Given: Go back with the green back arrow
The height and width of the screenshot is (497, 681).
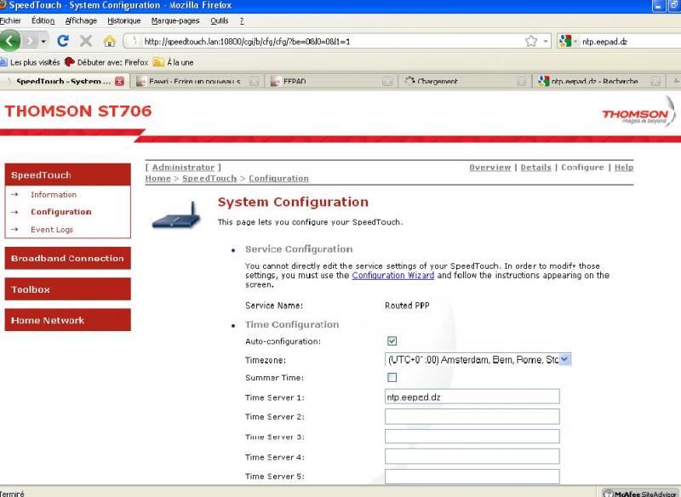Looking at the screenshot, I should (x=9, y=41).
